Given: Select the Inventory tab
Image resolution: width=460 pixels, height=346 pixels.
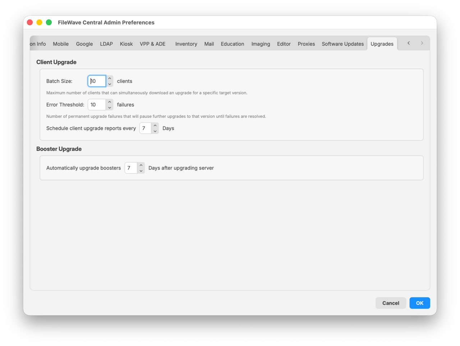Looking at the screenshot, I should [x=186, y=44].
